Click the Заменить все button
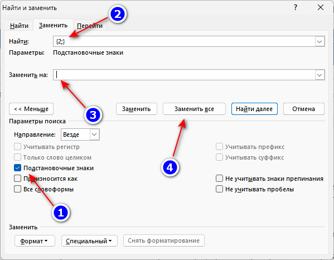 [194, 109]
